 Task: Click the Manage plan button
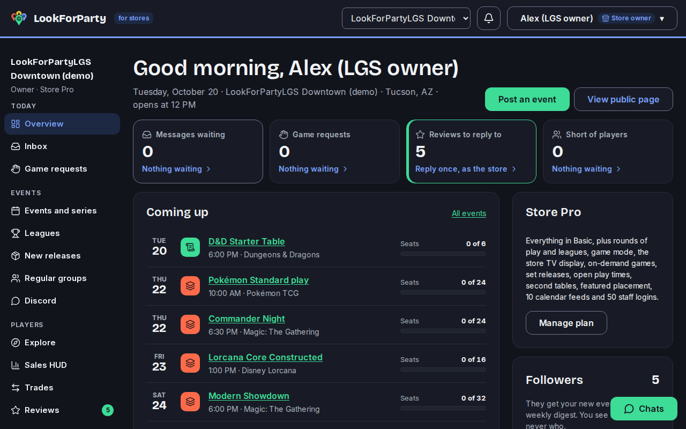[x=566, y=323]
